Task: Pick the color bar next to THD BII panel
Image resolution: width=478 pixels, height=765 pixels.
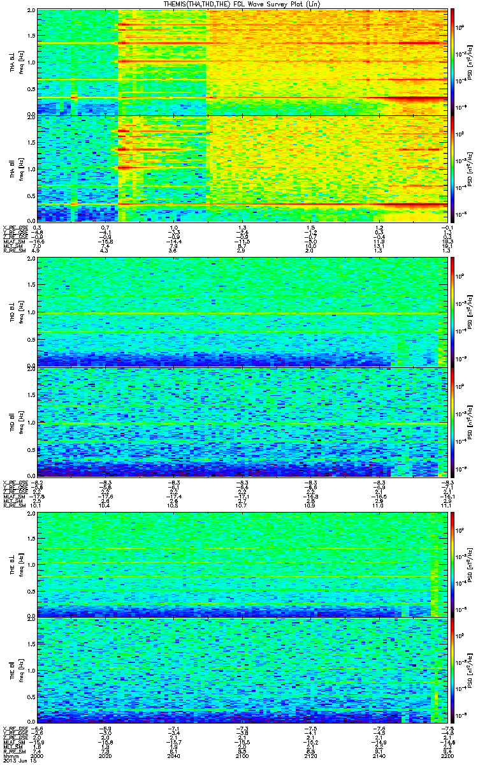Action: [x=453, y=421]
